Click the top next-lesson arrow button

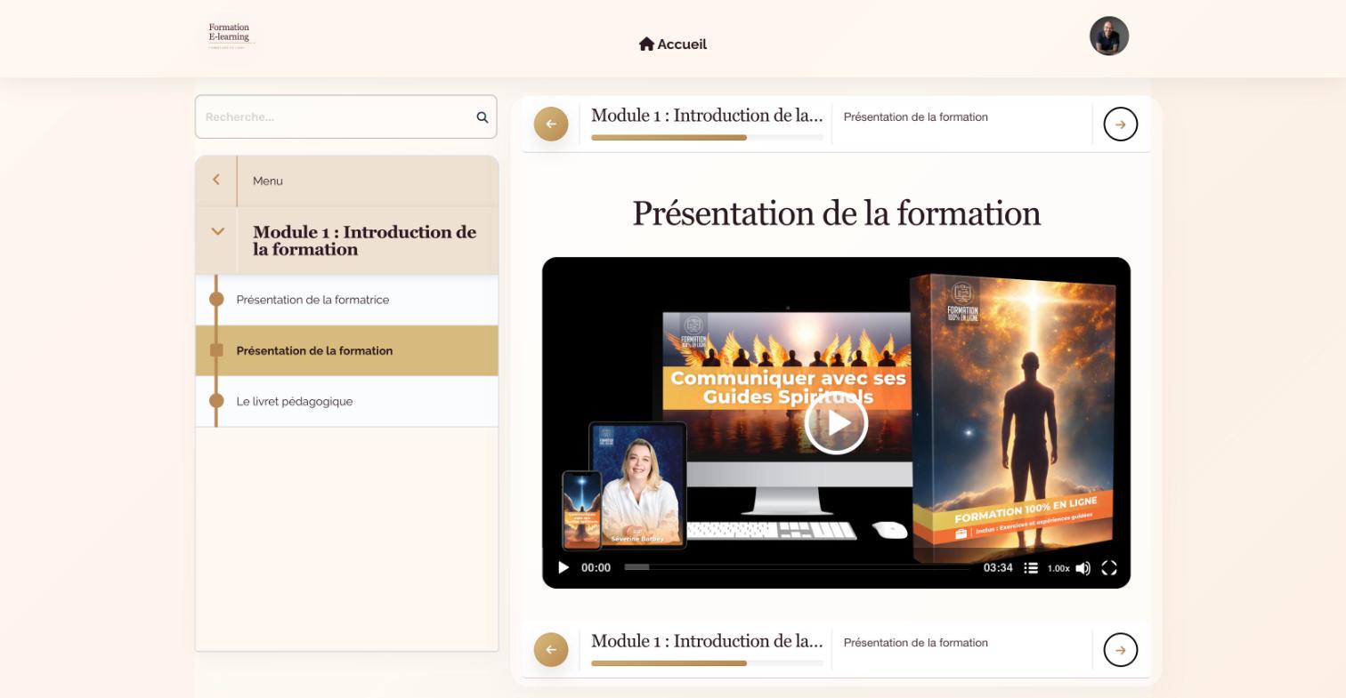[x=1121, y=124]
